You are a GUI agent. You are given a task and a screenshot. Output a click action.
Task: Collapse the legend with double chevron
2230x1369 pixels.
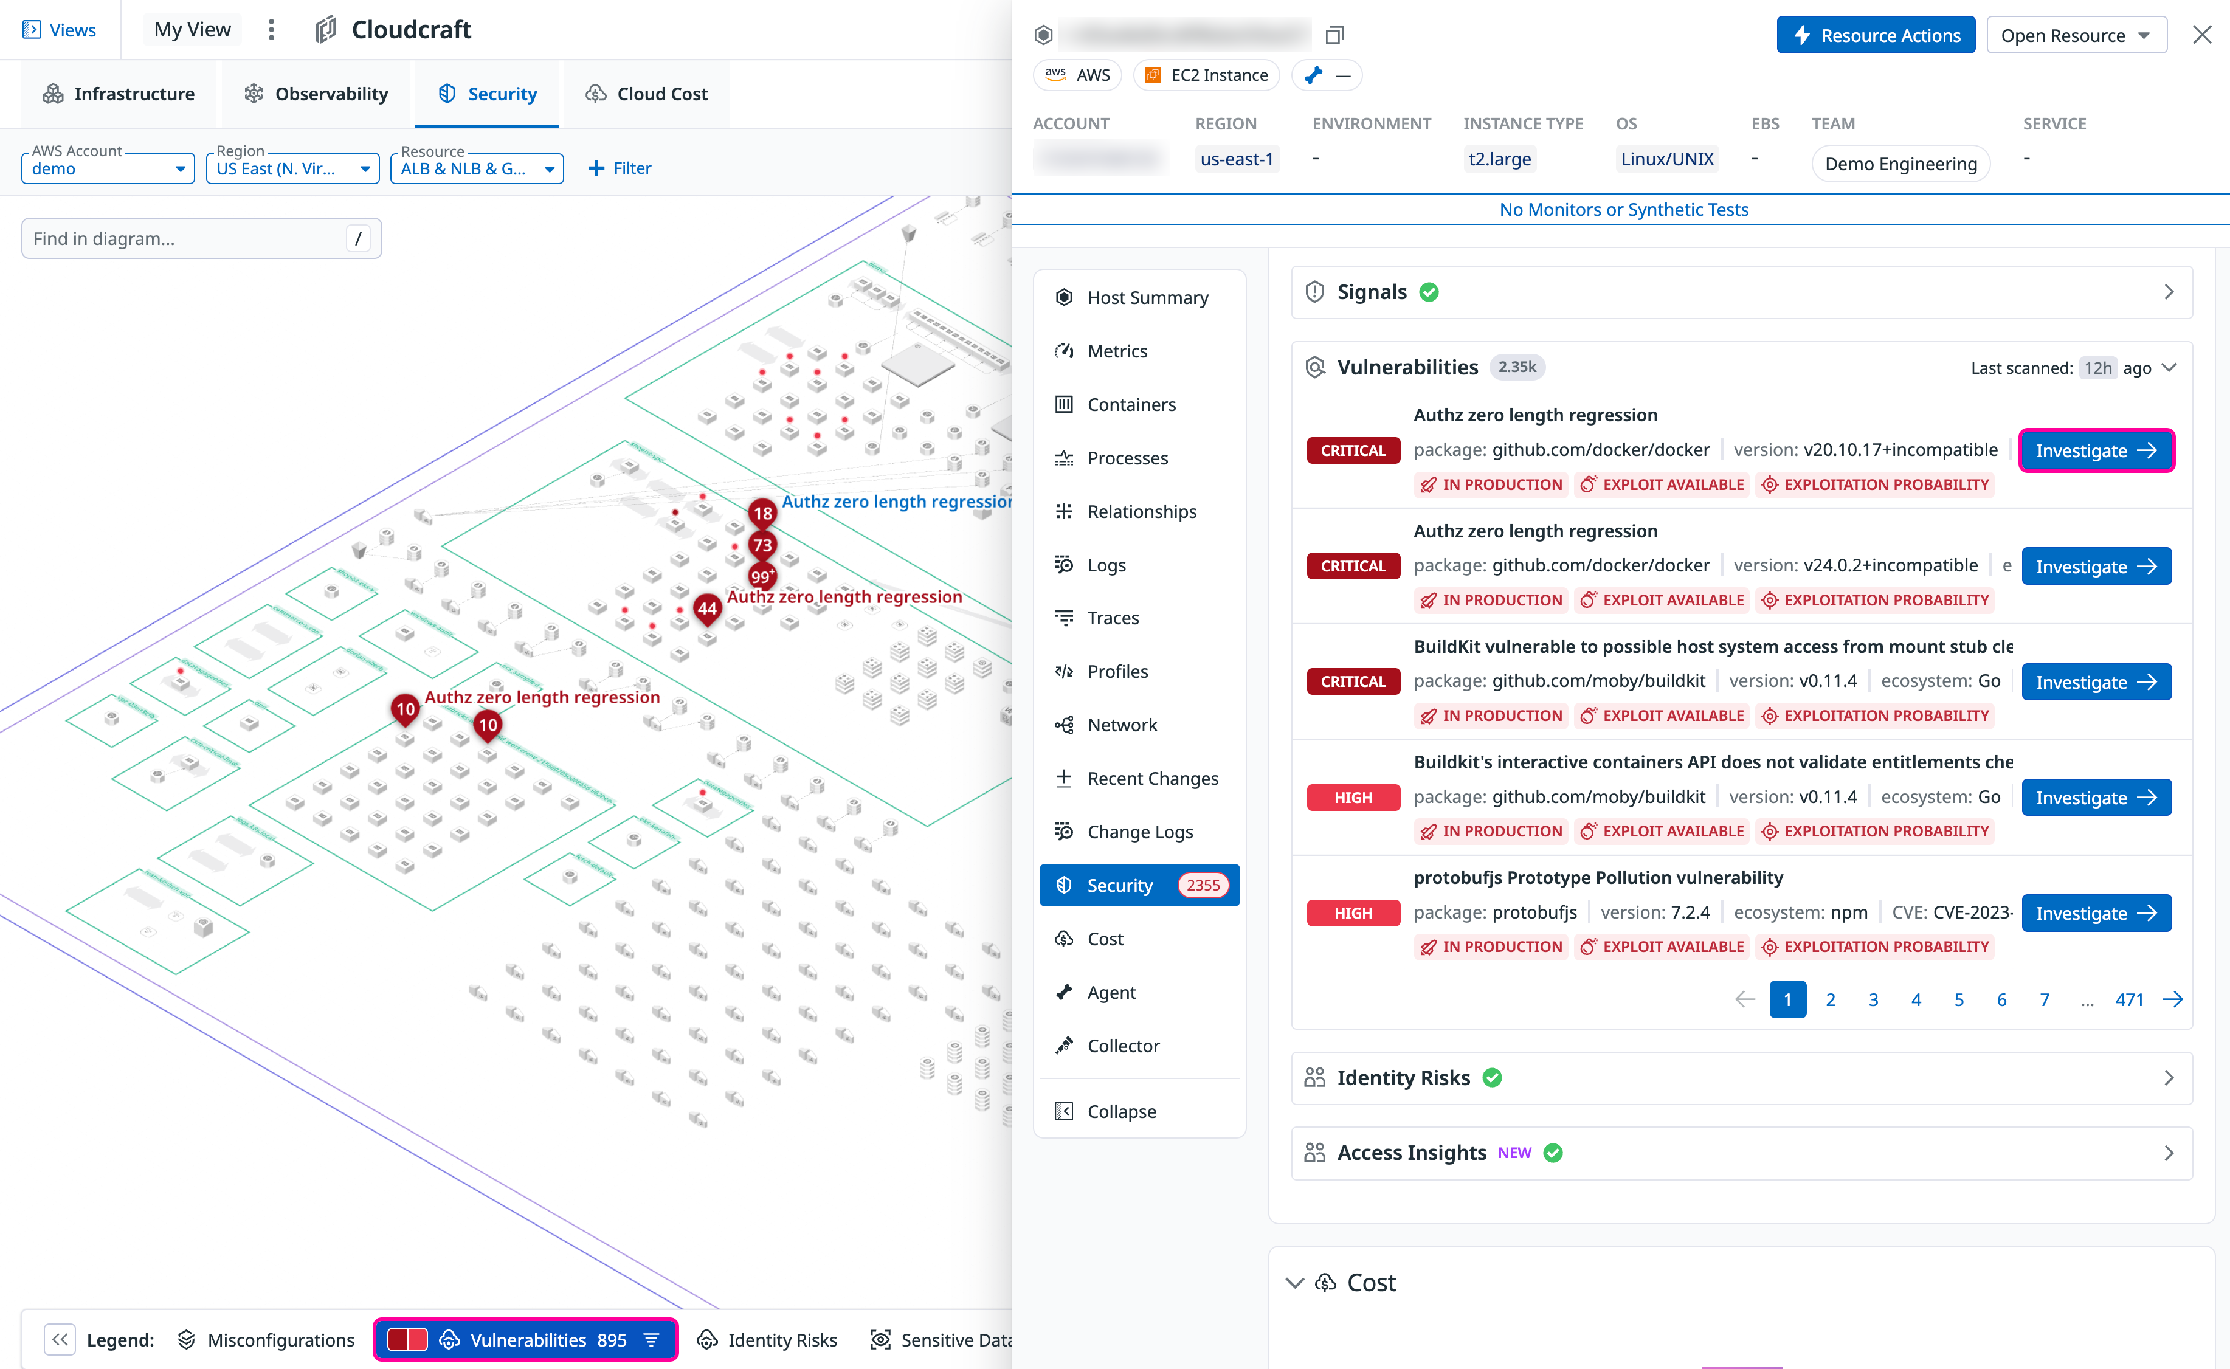[x=61, y=1339]
